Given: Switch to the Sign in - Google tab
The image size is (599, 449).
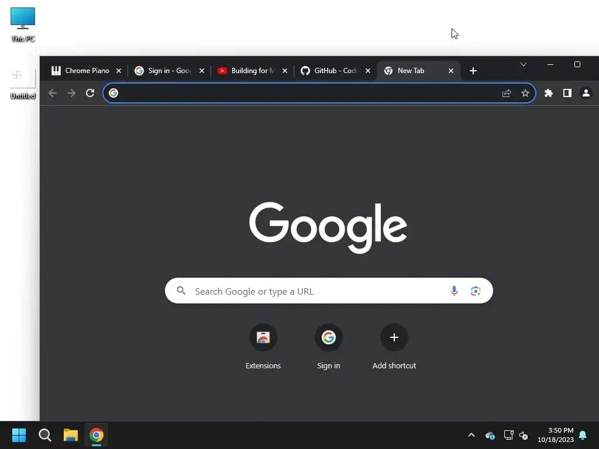Looking at the screenshot, I should [169, 71].
